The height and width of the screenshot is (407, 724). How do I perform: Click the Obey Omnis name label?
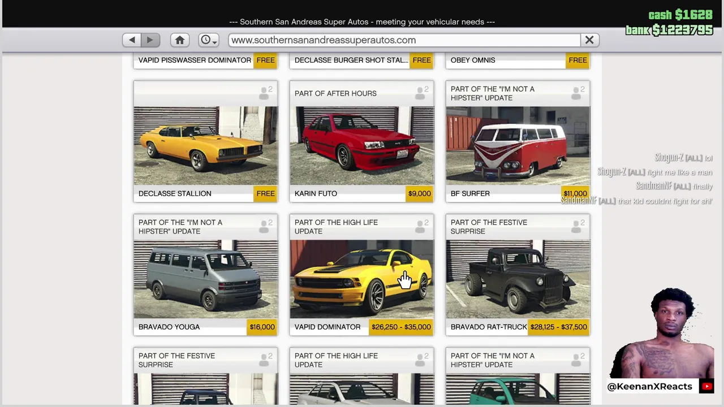(473, 60)
